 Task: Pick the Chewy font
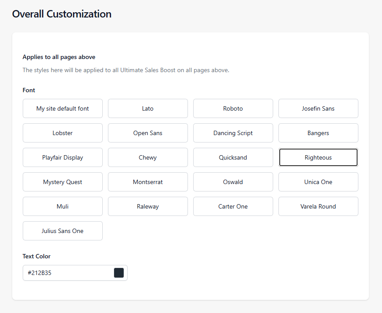tap(148, 157)
